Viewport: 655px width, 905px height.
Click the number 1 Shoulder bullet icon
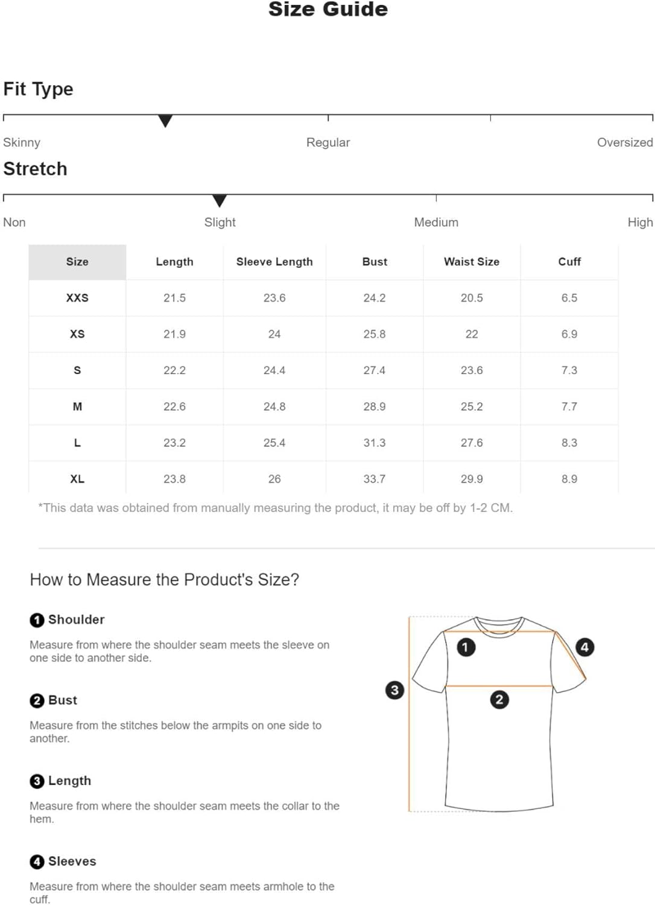tap(37, 620)
